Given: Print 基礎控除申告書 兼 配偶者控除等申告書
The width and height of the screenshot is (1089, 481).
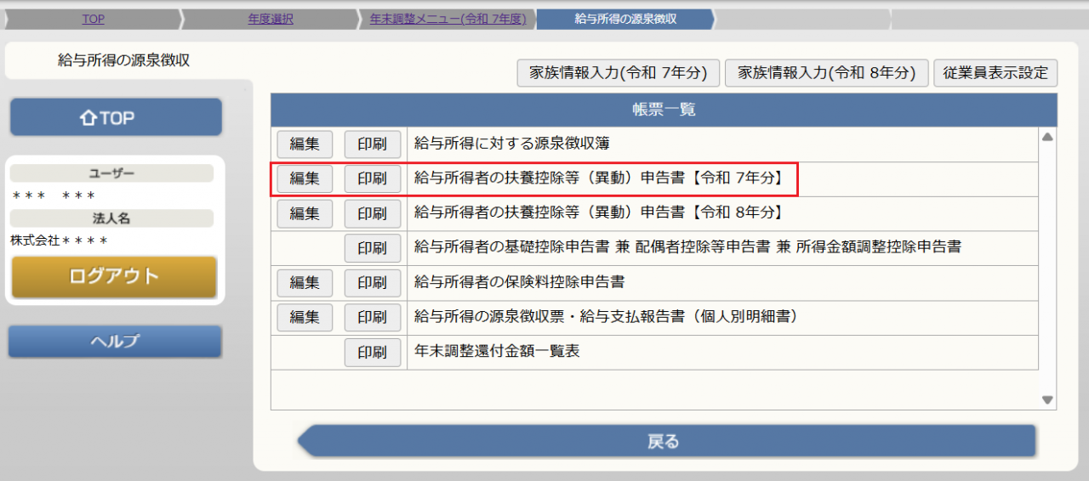Looking at the screenshot, I should 372,248.
